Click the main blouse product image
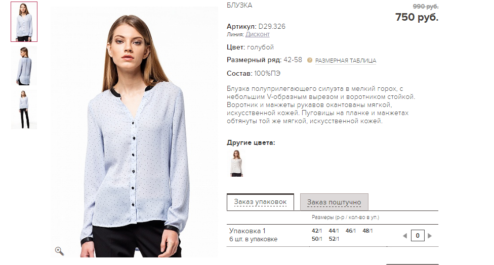Screen dimensions: 494x265 point(134,132)
